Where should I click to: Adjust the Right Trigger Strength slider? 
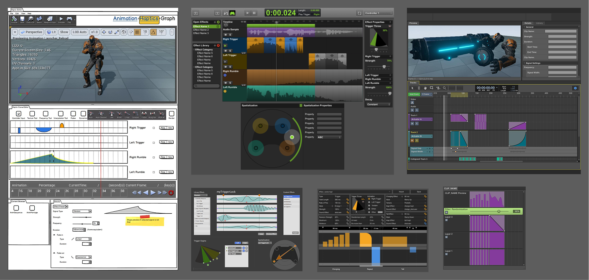tap(384, 67)
